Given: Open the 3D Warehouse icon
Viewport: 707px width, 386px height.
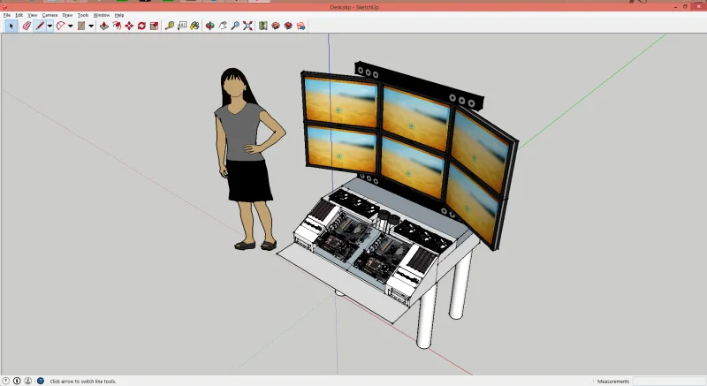Looking at the screenshot, I should (276, 26).
